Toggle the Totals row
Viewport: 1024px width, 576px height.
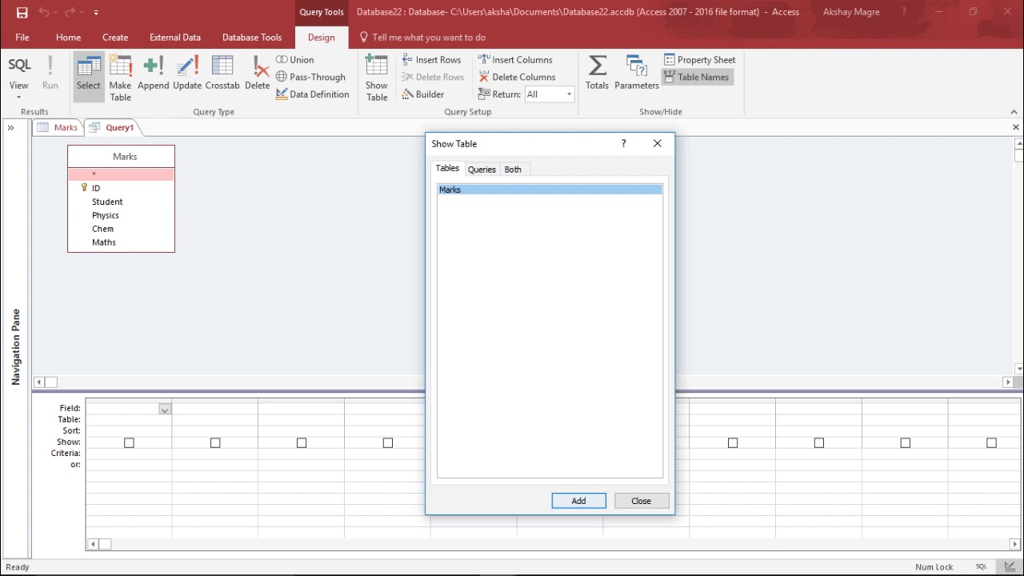pyautogui.click(x=597, y=73)
